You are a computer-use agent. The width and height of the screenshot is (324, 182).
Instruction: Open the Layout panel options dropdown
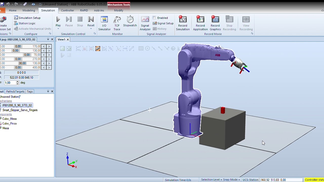(48, 91)
